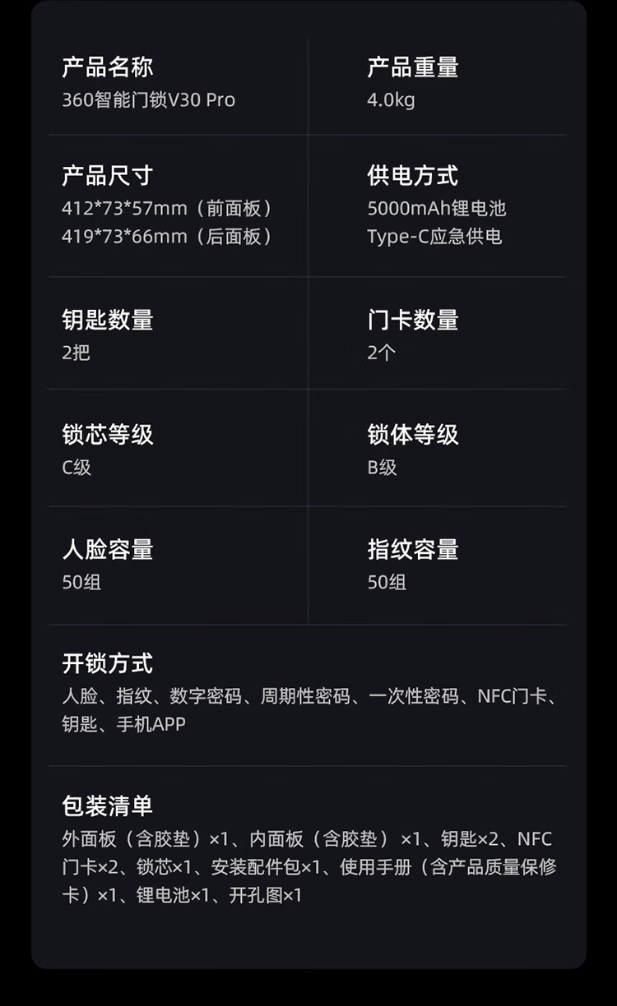Viewport: 617px width, 1006px height.
Task: Click the 产品尺寸 heading
Action: tap(107, 176)
